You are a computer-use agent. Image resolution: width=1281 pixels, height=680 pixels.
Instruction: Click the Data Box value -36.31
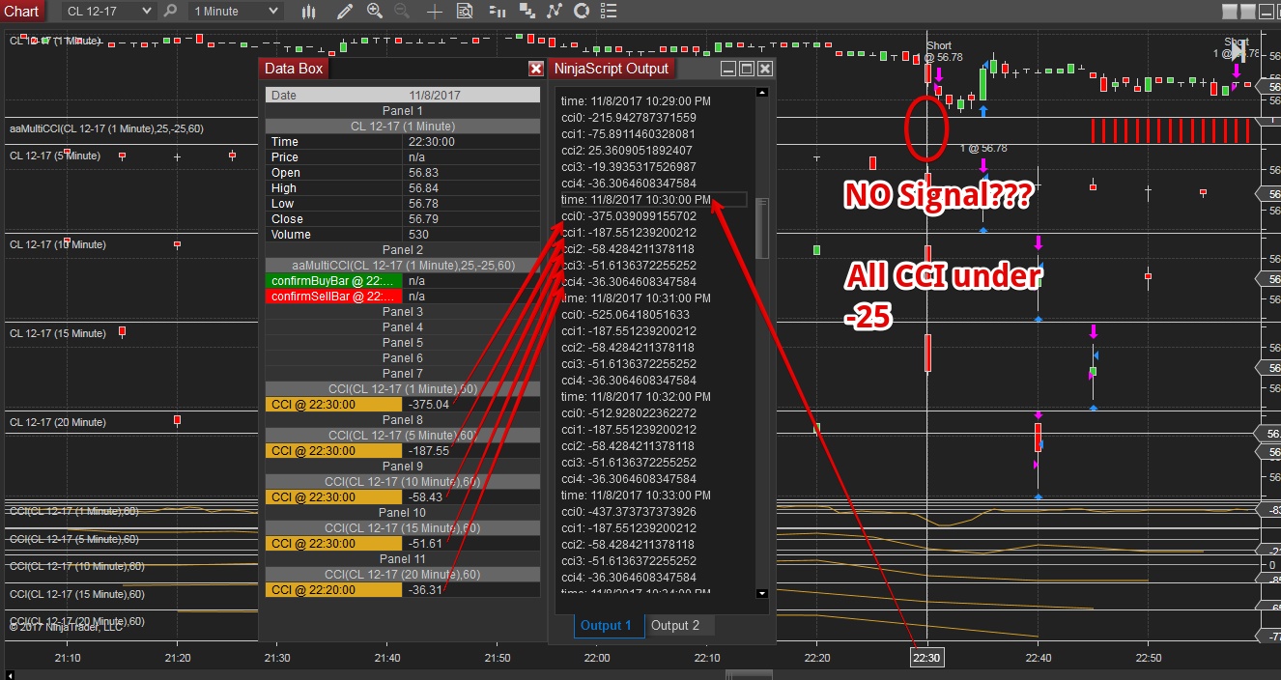tap(425, 589)
